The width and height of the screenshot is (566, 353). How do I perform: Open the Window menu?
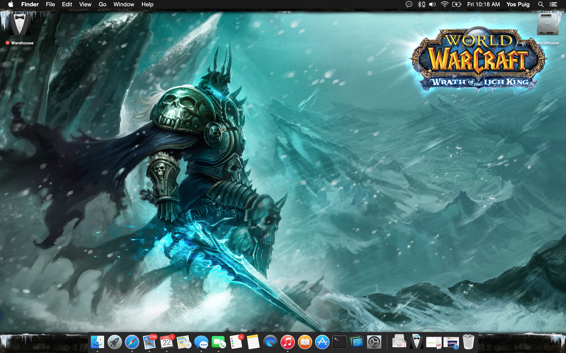tap(124, 4)
